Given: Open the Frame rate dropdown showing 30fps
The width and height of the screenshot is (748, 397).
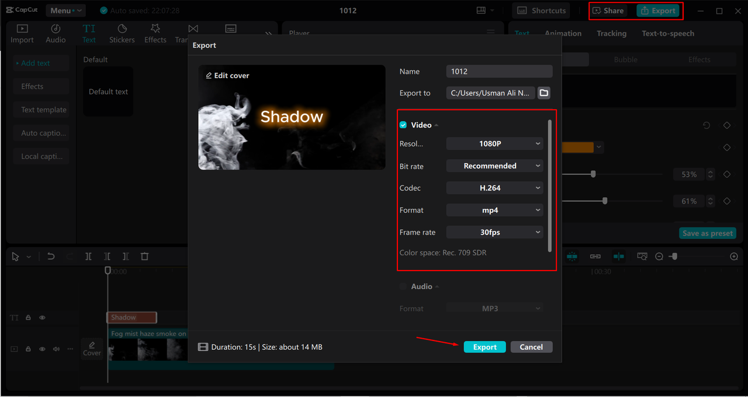Looking at the screenshot, I should [495, 233].
